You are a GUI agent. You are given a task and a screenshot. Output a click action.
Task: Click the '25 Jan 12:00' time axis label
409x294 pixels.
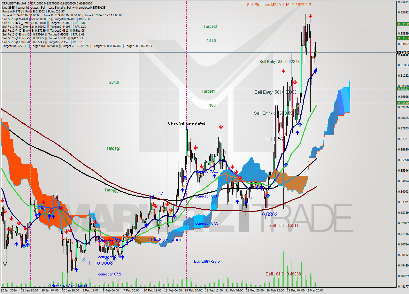click(30, 290)
